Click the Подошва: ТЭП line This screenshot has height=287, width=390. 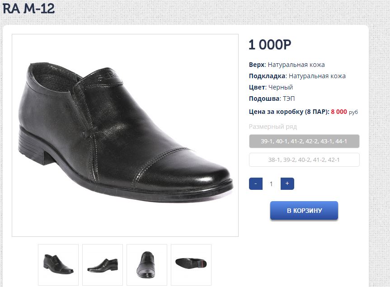272,99
